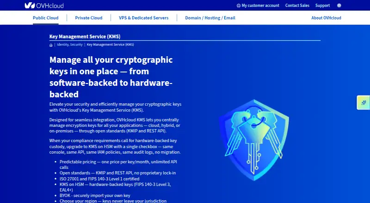The image size is (370, 203).
Task: Click the home breadcrumb icon
Action: [x=51, y=45]
